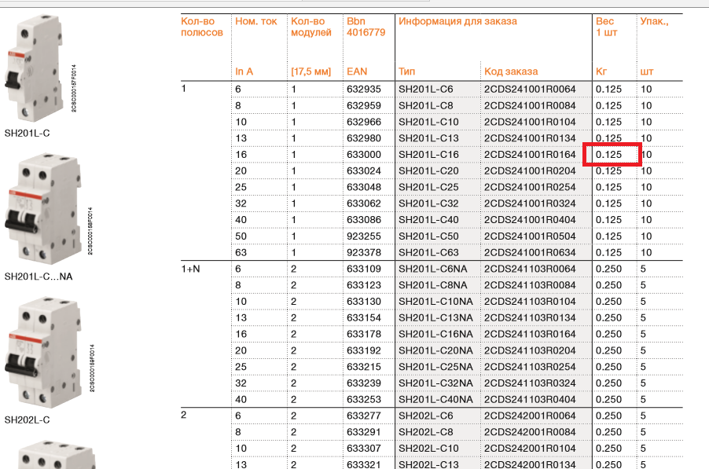Select type cell SH202L-C10
The height and width of the screenshot is (469, 709).
(x=428, y=449)
